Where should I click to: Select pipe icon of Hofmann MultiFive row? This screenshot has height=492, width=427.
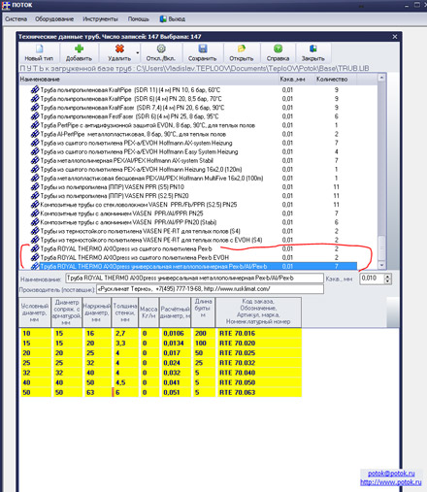coord(35,179)
